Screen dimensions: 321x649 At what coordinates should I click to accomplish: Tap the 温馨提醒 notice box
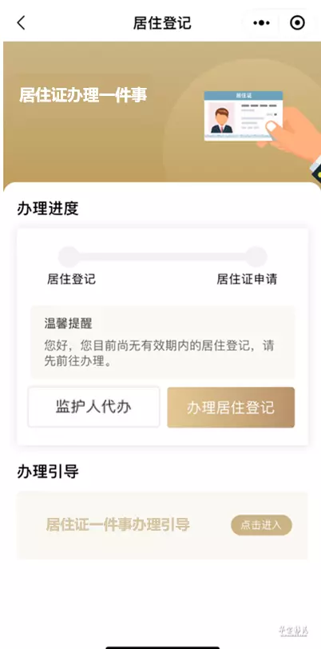tap(163, 342)
